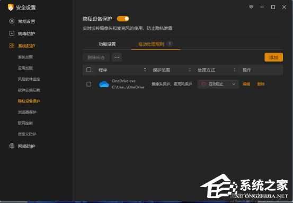Open 网络防护 in the sidebar
This screenshot has height=203, width=293.
click(26, 146)
